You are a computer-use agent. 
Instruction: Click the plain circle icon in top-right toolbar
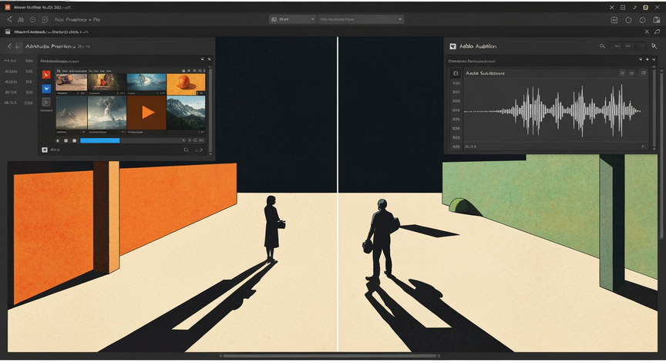pos(628,19)
